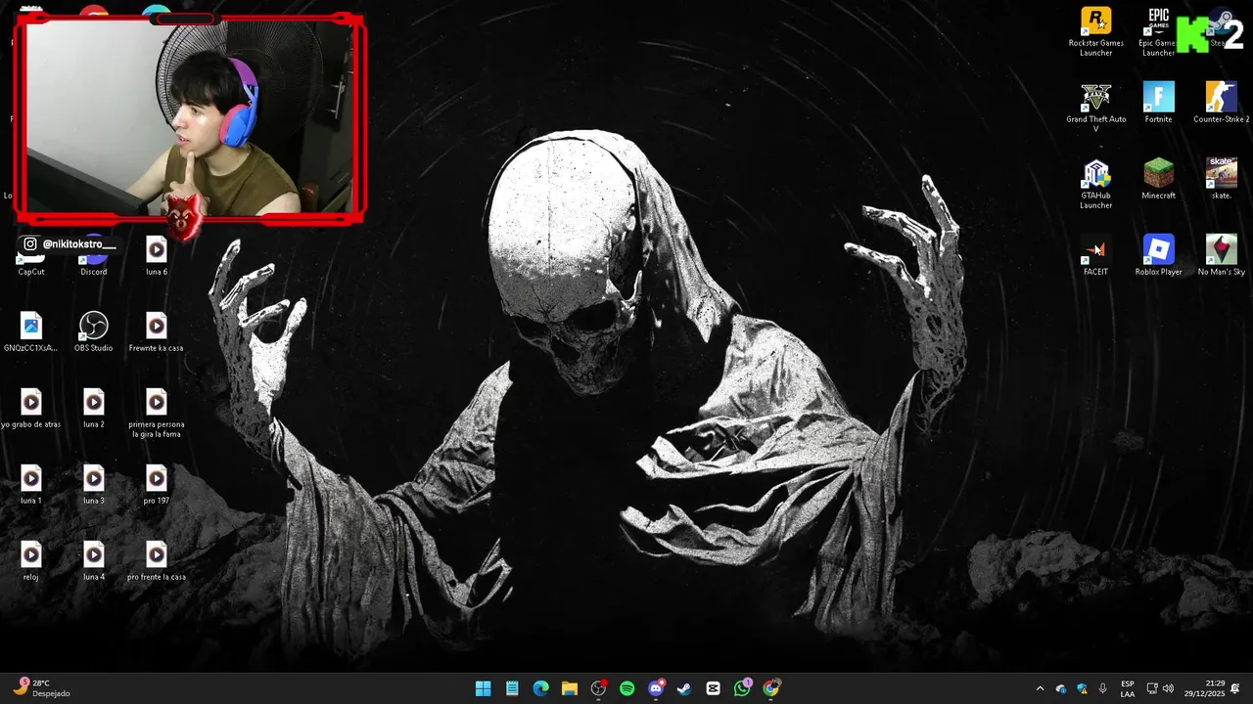Click the microphone tray icon
The width and height of the screenshot is (1253, 704).
pyautogui.click(x=1103, y=688)
